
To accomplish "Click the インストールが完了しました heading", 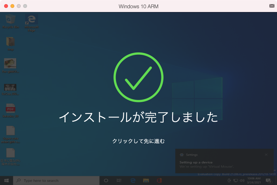I will (138, 117).
